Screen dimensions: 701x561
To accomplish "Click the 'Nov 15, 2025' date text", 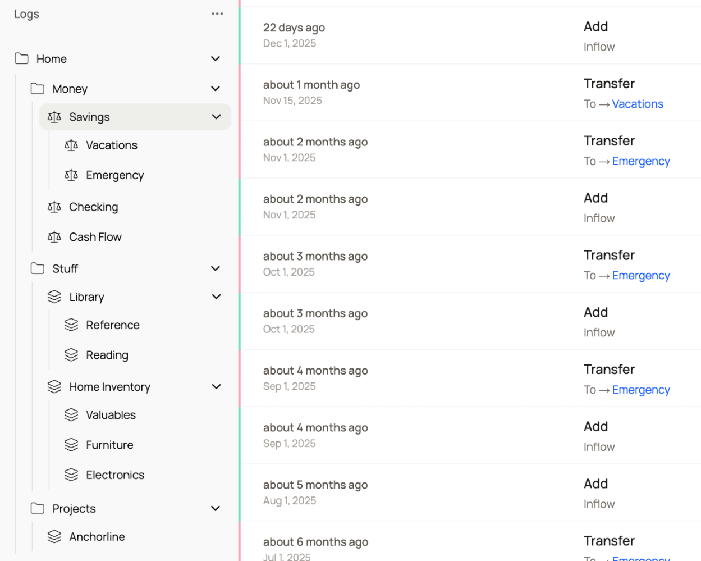I will [292, 101].
